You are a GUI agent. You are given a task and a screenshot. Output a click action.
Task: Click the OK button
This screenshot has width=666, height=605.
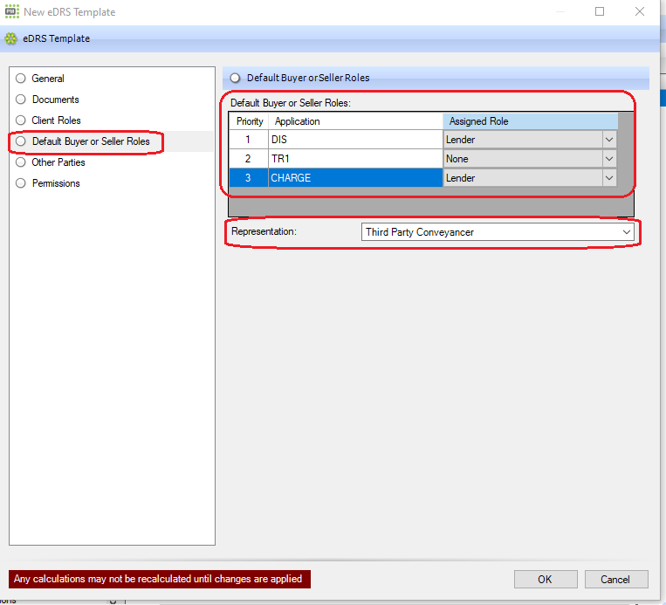pos(546,580)
